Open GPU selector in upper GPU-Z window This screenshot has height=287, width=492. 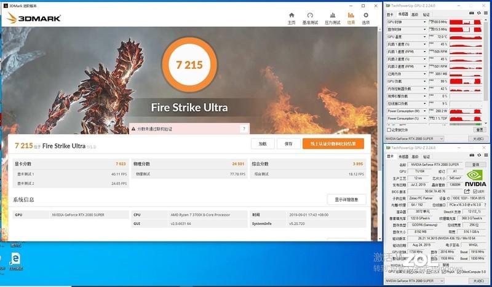coord(414,139)
